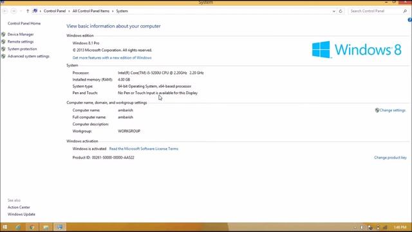Image resolution: width=412 pixels, height=232 pixels.
Task: Expand chevron after All Control Panel Items
Action: point(113,11)
